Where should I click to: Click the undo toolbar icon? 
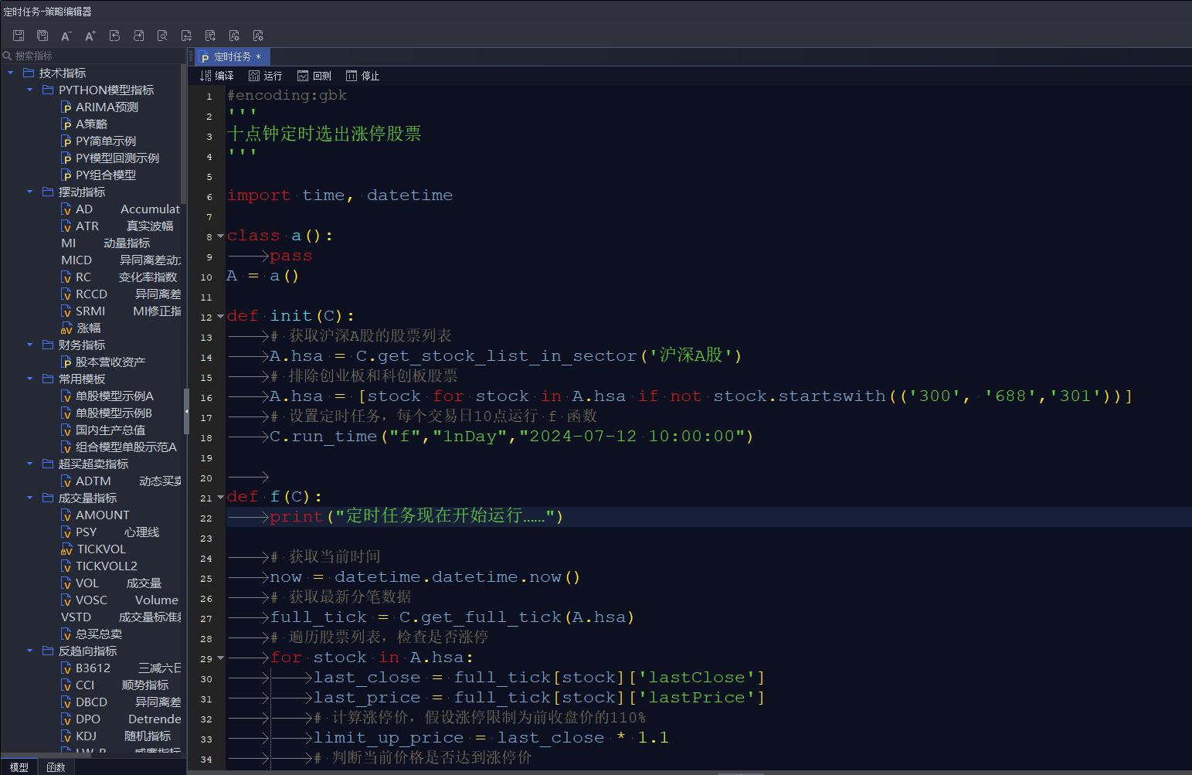pyautogui.click(x=114, y=36)
